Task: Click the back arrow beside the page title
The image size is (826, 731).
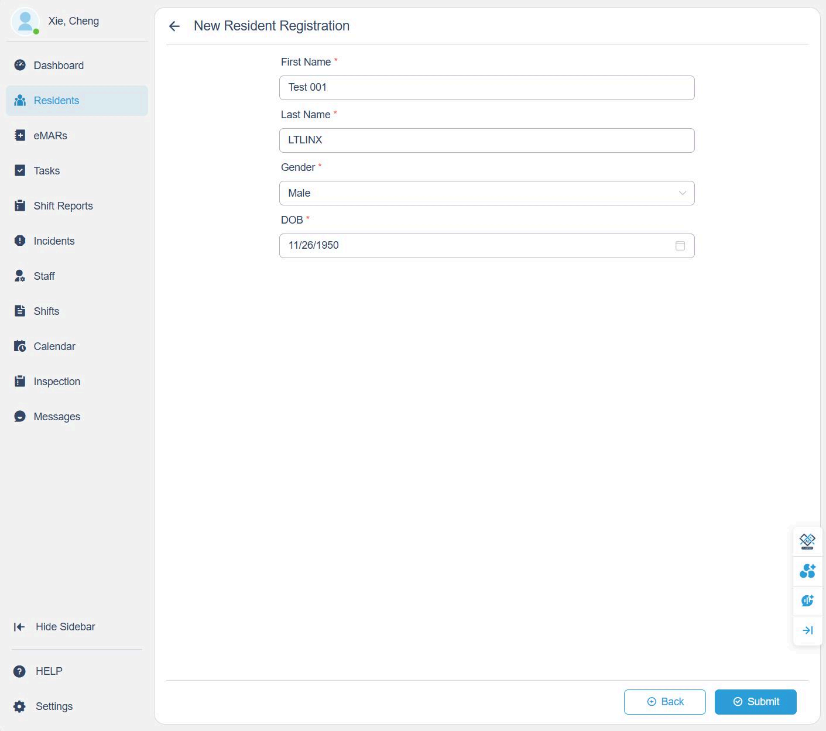Action: (174, 26)
